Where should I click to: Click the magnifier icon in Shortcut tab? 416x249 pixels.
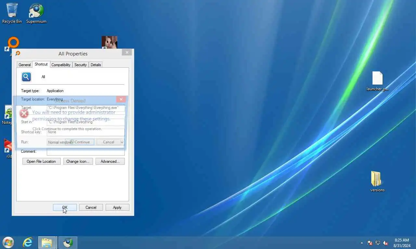[26, 77]
